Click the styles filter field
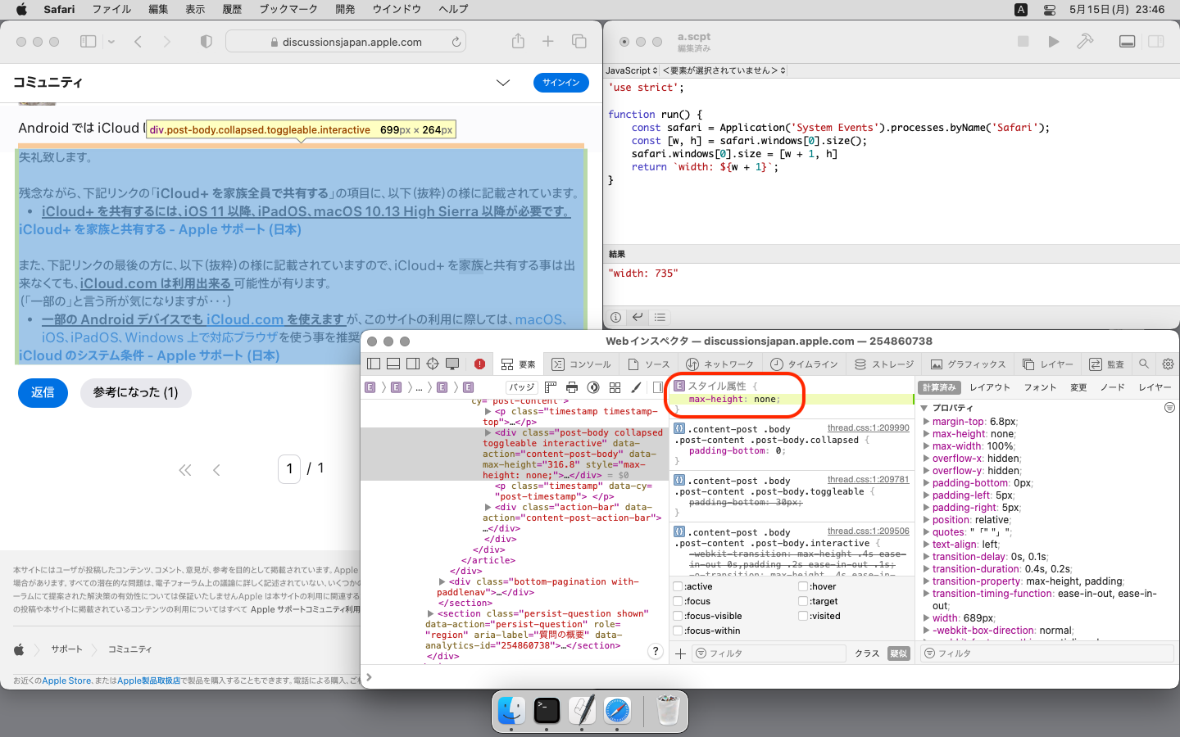 (x=770, y=653)
